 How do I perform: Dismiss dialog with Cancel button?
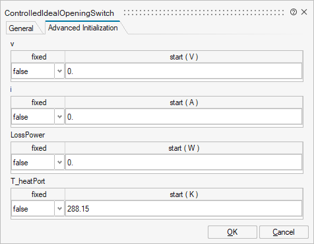pos(284,232)
